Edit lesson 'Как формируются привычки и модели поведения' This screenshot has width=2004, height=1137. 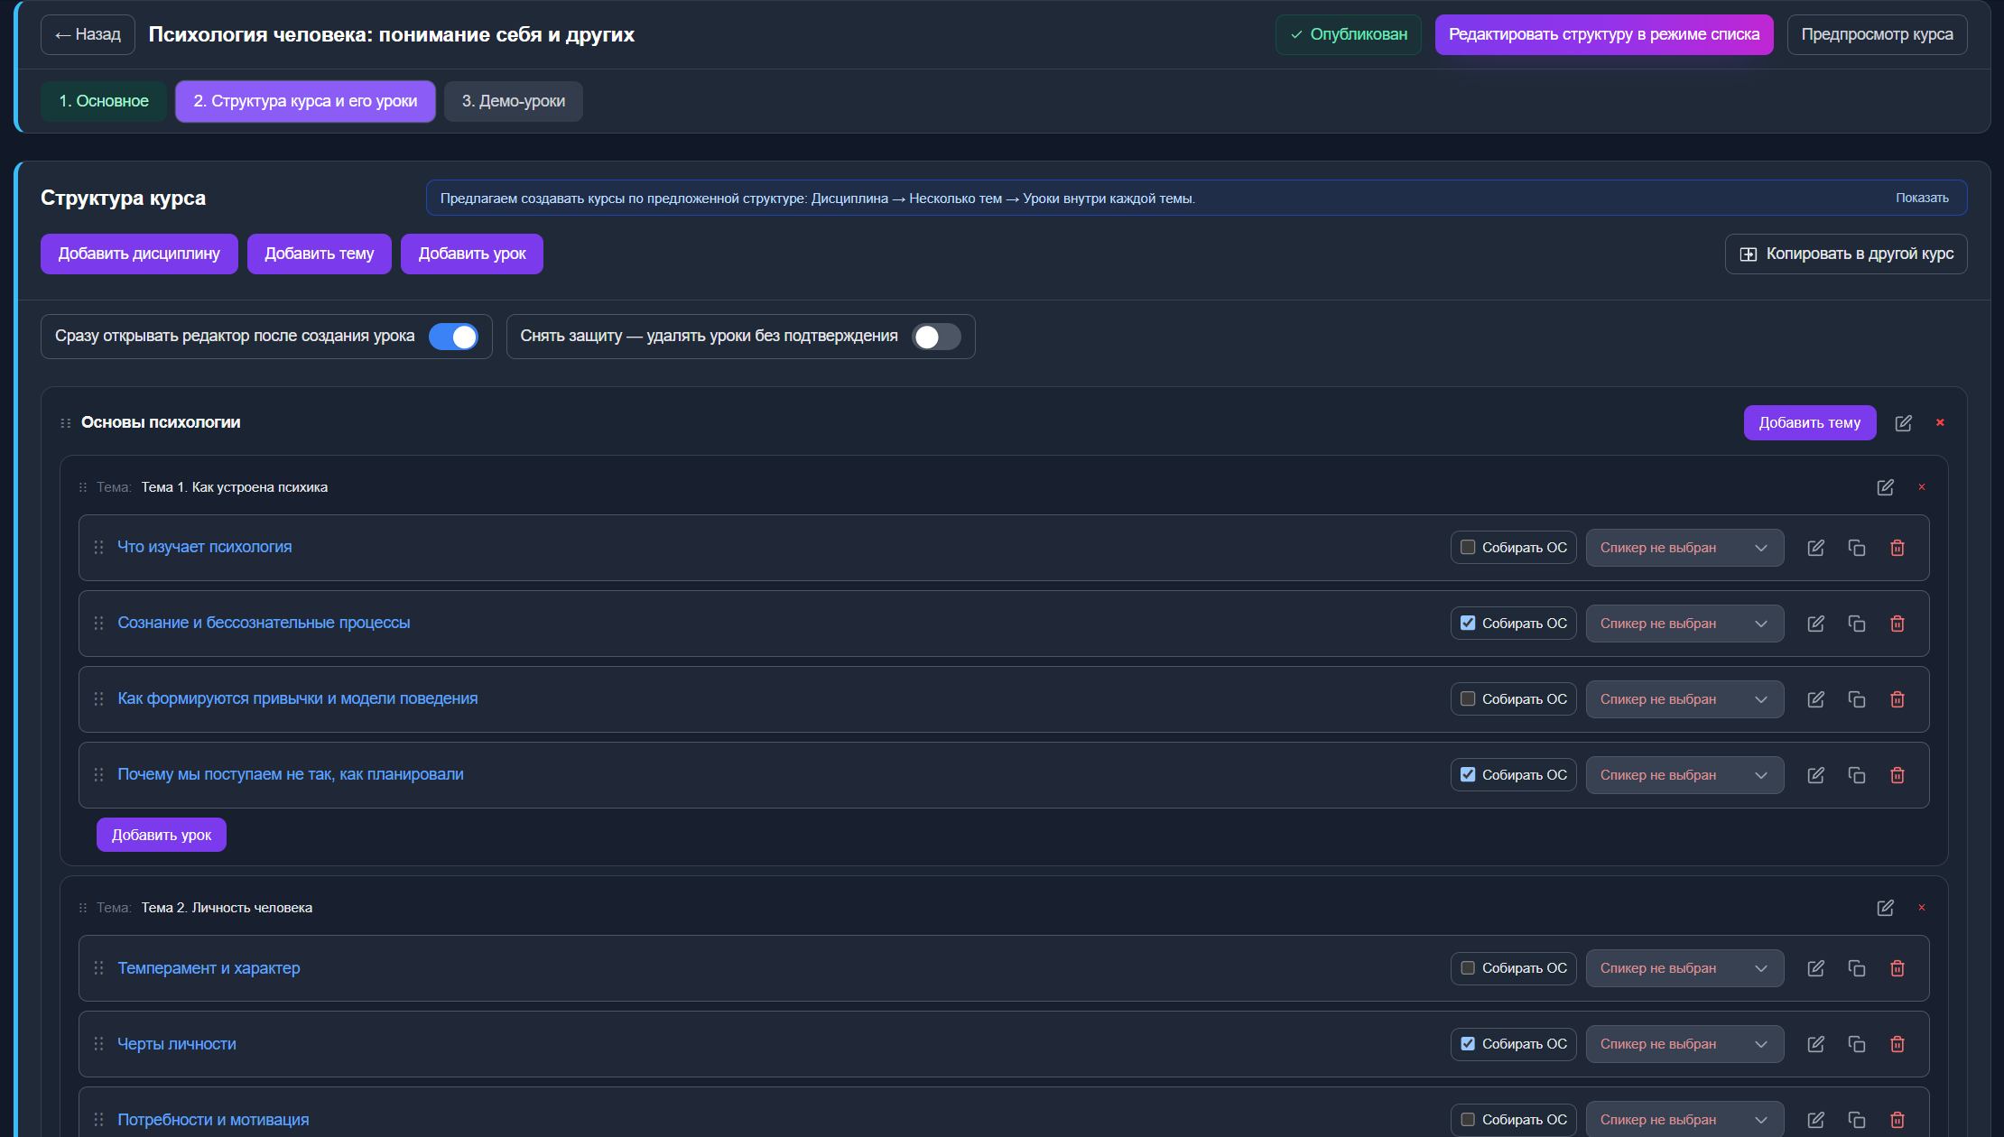coord(1816,699)
